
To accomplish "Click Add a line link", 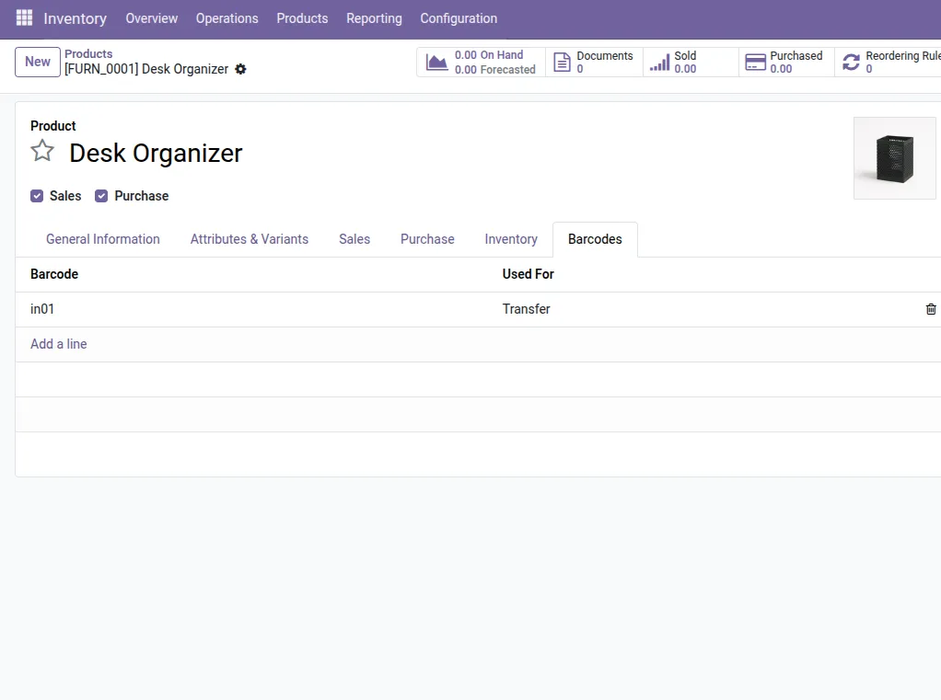I will 59,344.
